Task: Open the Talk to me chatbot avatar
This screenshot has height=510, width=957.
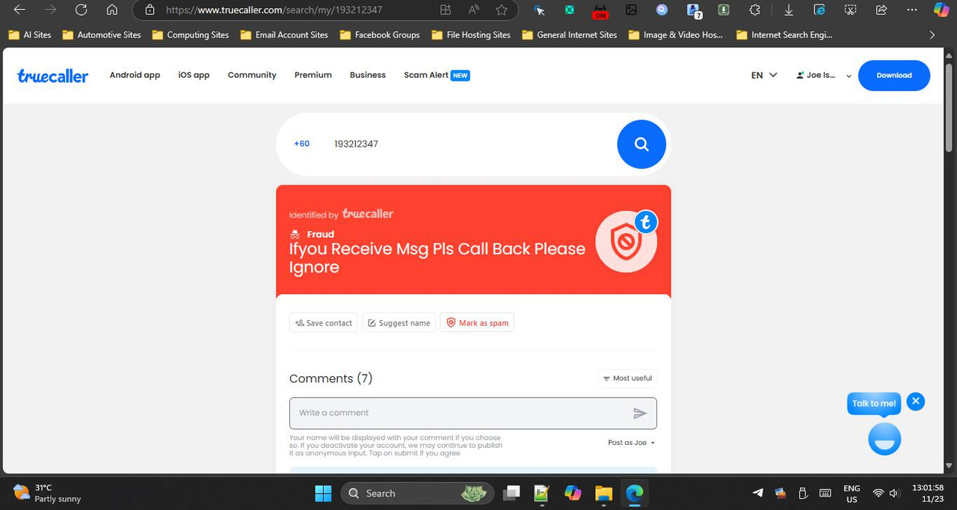Action: (884, 439)
